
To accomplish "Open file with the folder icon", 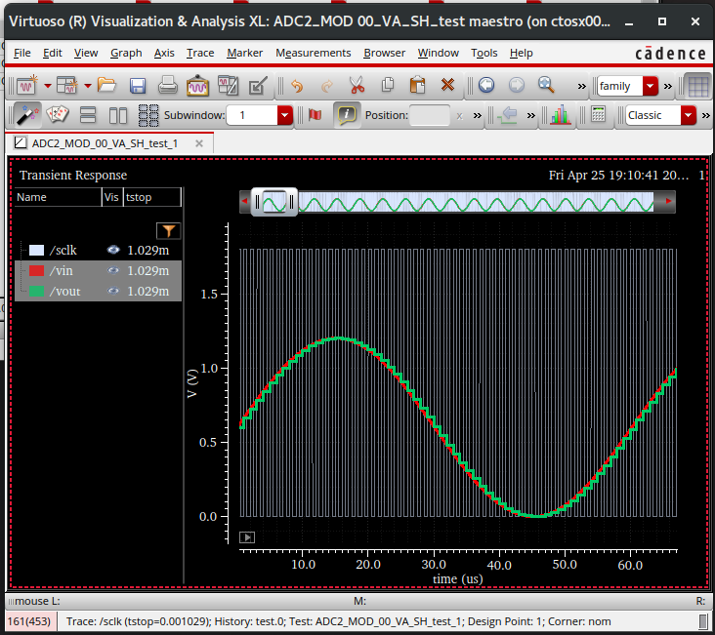I will (x=106, y=86).
